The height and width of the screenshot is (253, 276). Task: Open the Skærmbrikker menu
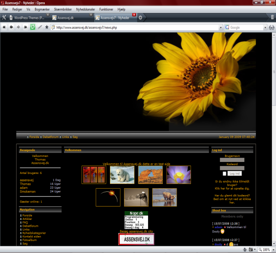[63, 9]
